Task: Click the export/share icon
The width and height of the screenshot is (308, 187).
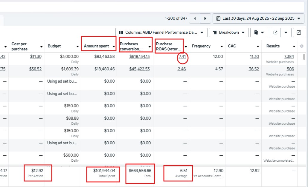Action: (x=275, y=33)
